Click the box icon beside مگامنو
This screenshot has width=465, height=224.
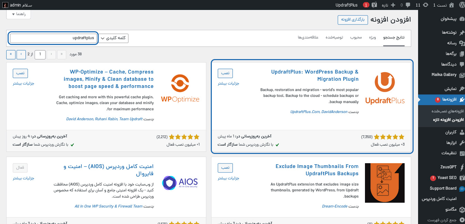[462, 209]
